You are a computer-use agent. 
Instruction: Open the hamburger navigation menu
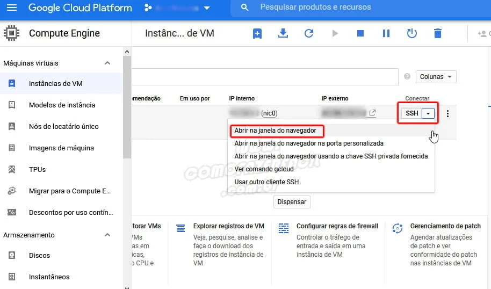tap(11, 8)
